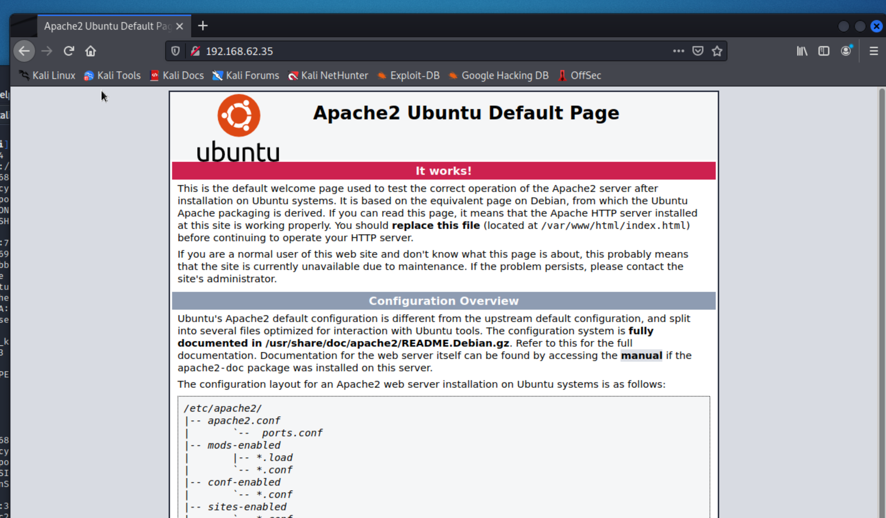Open tracking protection shield icon
This screenshot has height=518, width=886.
tap(175, 51)
